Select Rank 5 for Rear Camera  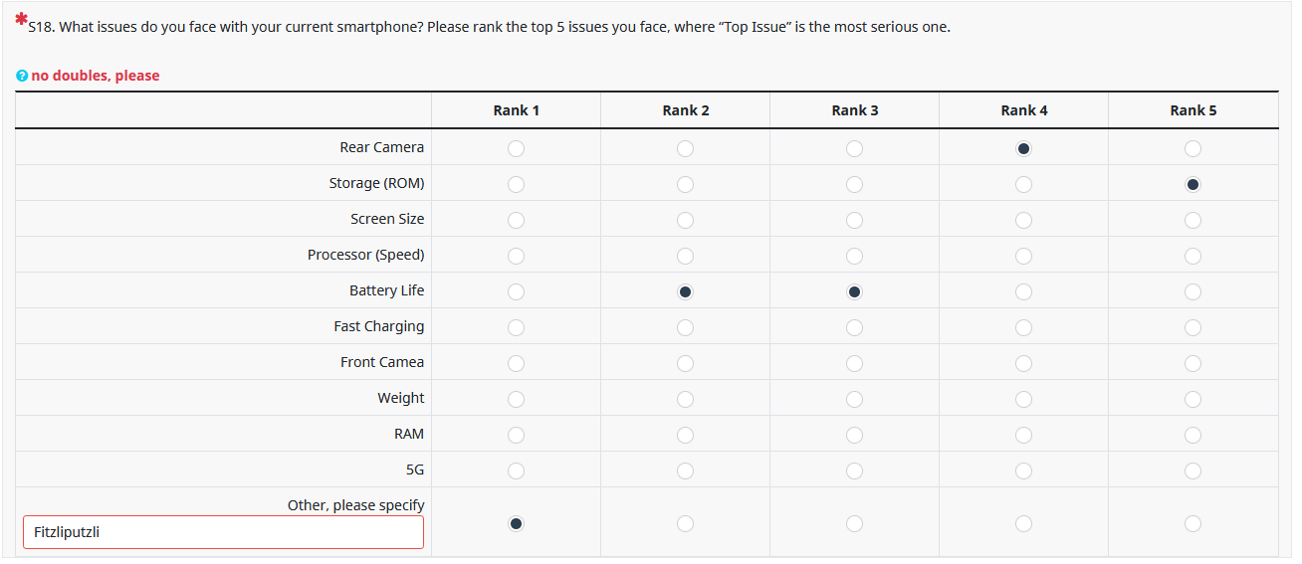tap(1193, 148)
